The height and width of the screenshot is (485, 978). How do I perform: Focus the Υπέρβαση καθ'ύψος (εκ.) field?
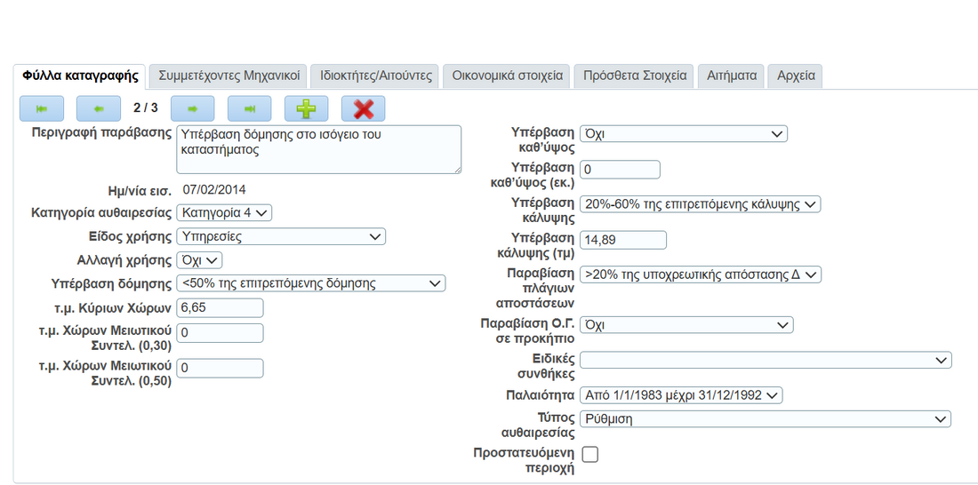(620, 170)
